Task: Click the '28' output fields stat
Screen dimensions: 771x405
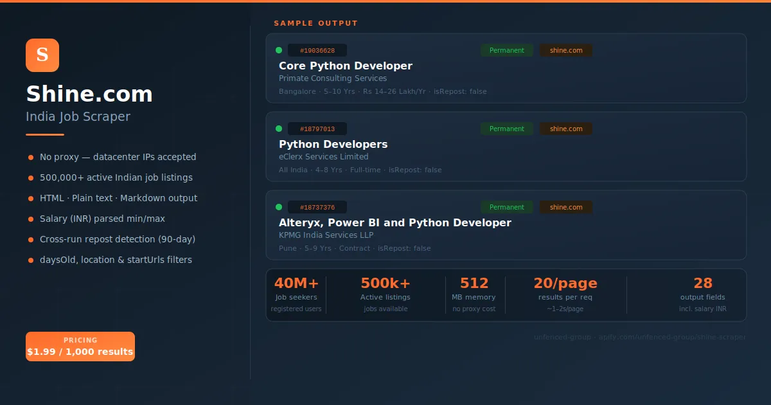Action: [x=703, y=283]
